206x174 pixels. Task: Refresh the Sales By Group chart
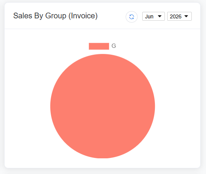(x=131, y=17)
